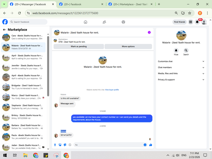Open Jadan's 3beds 2baths chat
The height and width of the screenshot is (159, 212).
[x=23, y=147]
